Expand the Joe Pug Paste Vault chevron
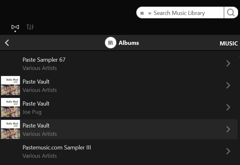 (228, 107)
